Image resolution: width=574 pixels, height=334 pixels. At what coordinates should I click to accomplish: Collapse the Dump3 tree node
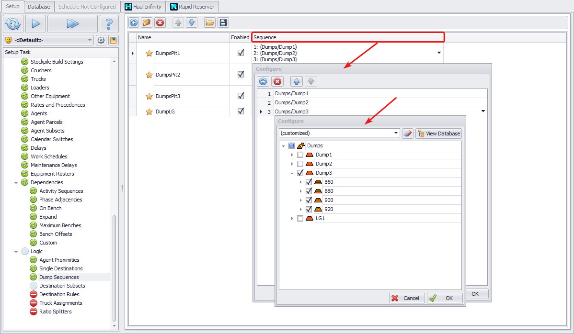coord(292,173)
